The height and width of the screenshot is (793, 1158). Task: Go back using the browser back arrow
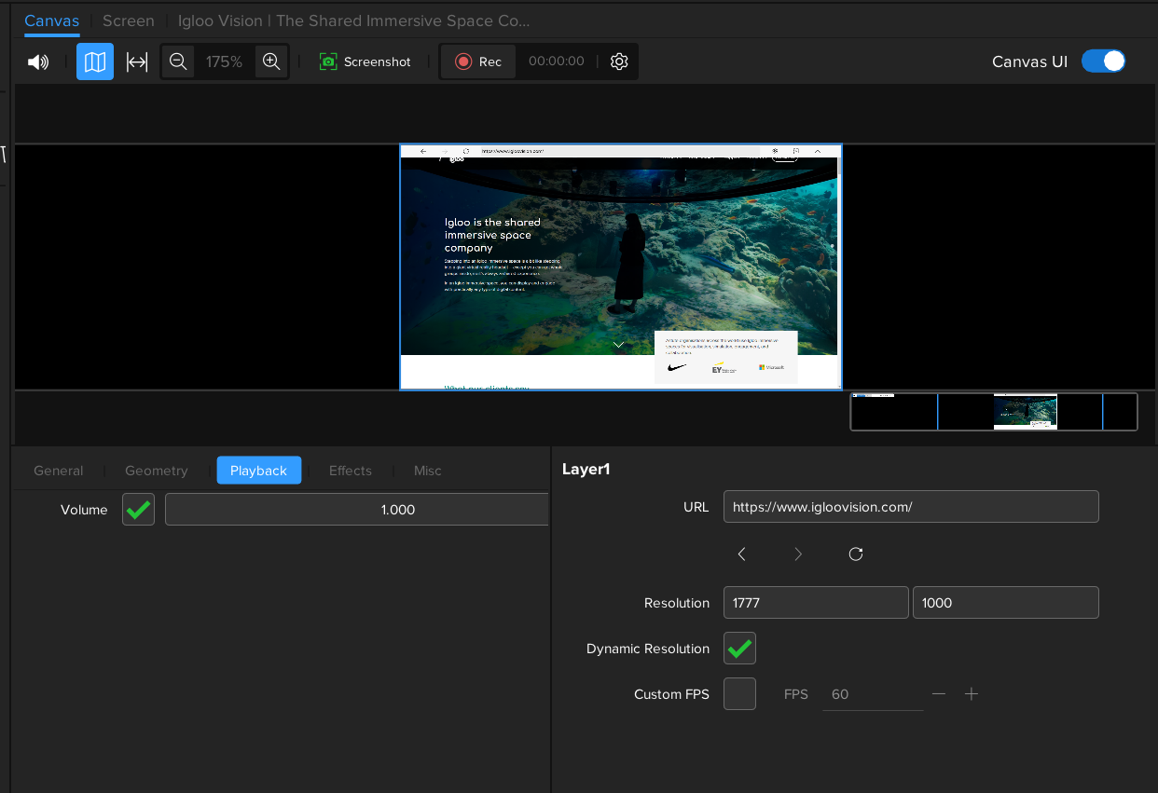(742, 554)
